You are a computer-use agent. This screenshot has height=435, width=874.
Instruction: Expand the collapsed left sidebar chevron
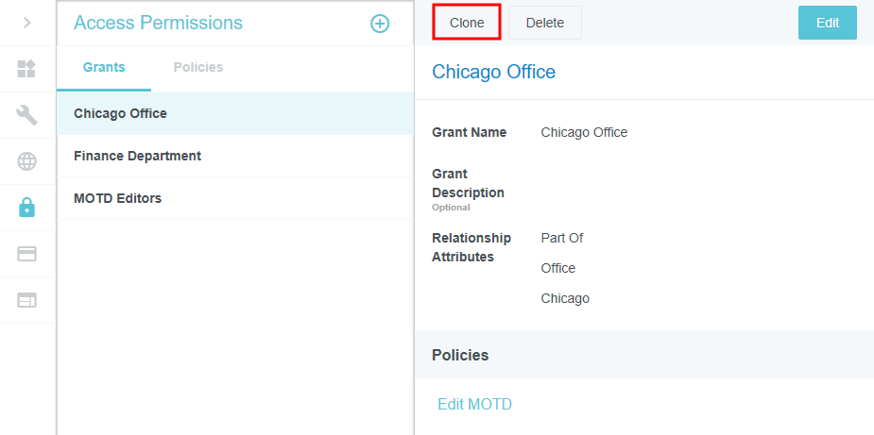click(x=26, y=23)
